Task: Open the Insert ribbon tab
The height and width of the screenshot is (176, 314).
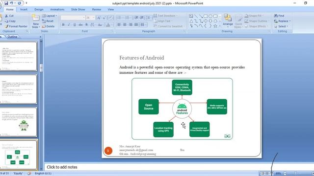Action: [24, 9]
